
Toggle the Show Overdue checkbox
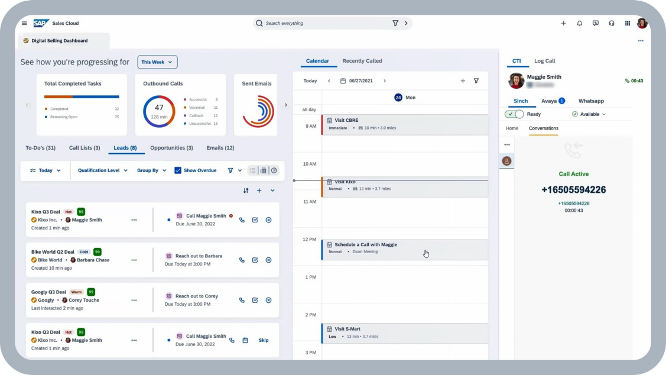click(x=177, y=170)
